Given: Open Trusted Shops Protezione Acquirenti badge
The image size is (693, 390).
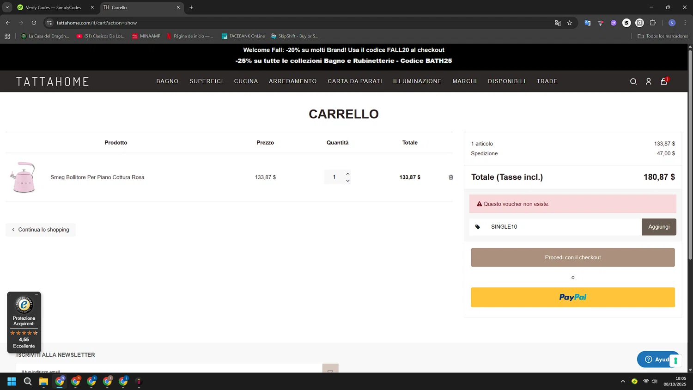Looking at the screenshot, I should (x=24, y=323).
